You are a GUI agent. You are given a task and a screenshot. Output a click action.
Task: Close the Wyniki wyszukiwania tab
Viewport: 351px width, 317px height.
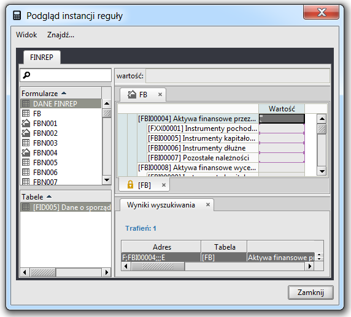pos(208,205)
